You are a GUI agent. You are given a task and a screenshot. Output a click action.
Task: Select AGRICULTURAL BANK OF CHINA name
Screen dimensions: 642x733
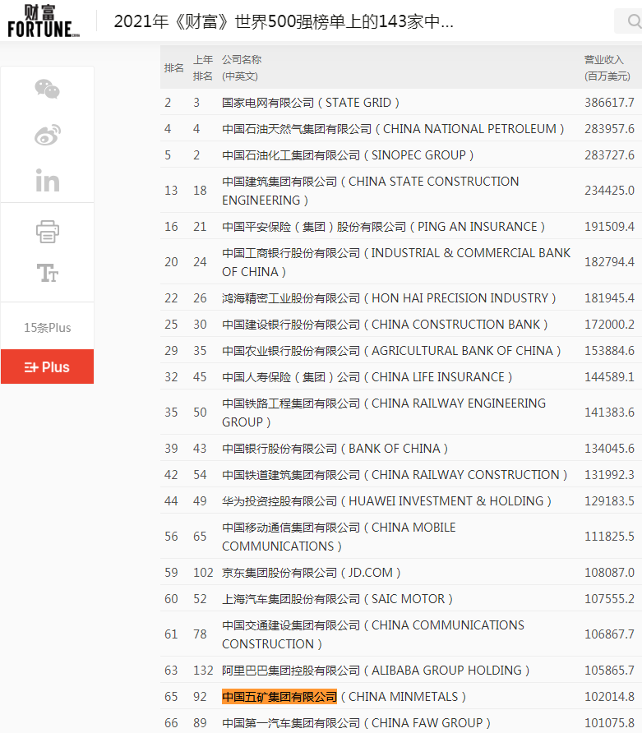[x=391, y=350]
